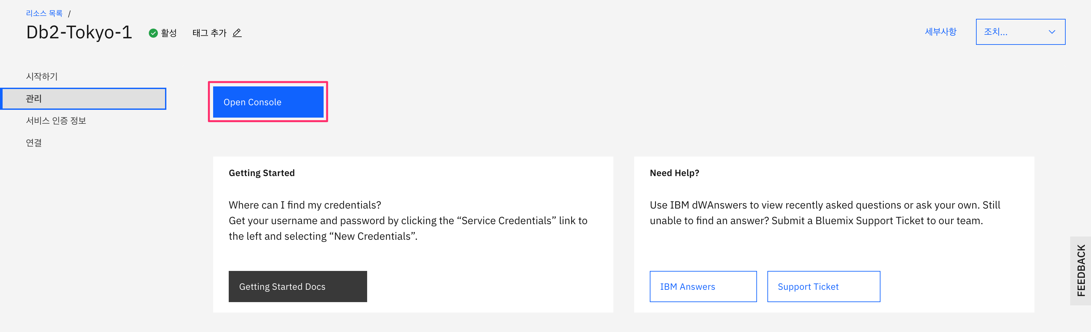Select 시작하기 in the side navigation

[x=42, y=77]
